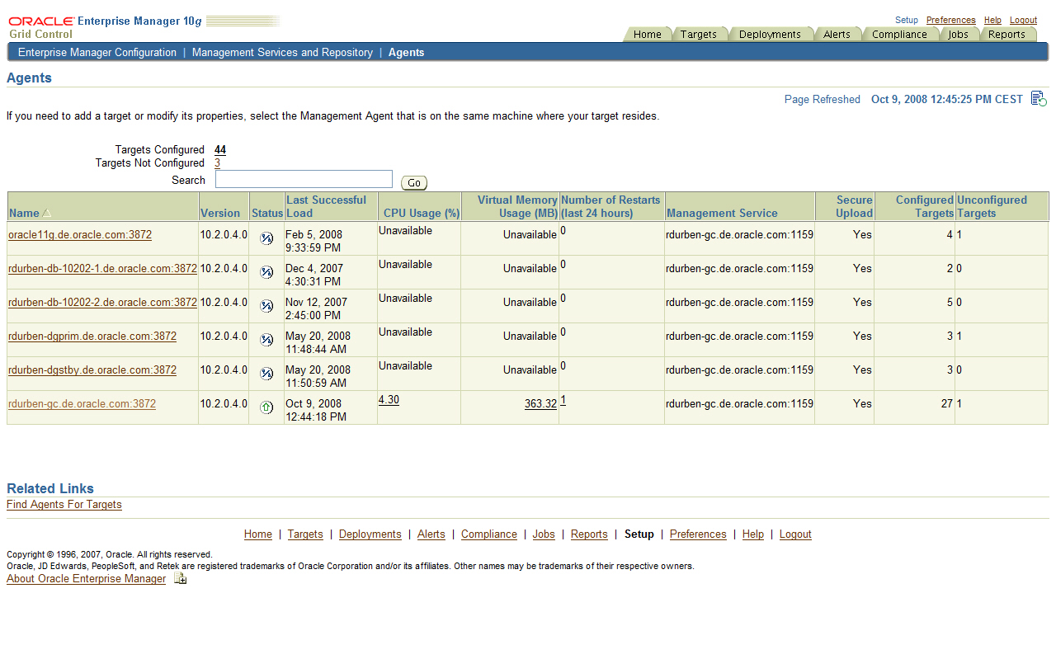Click into the Search text field
The image size is (1056, 659).
point(304,179)
